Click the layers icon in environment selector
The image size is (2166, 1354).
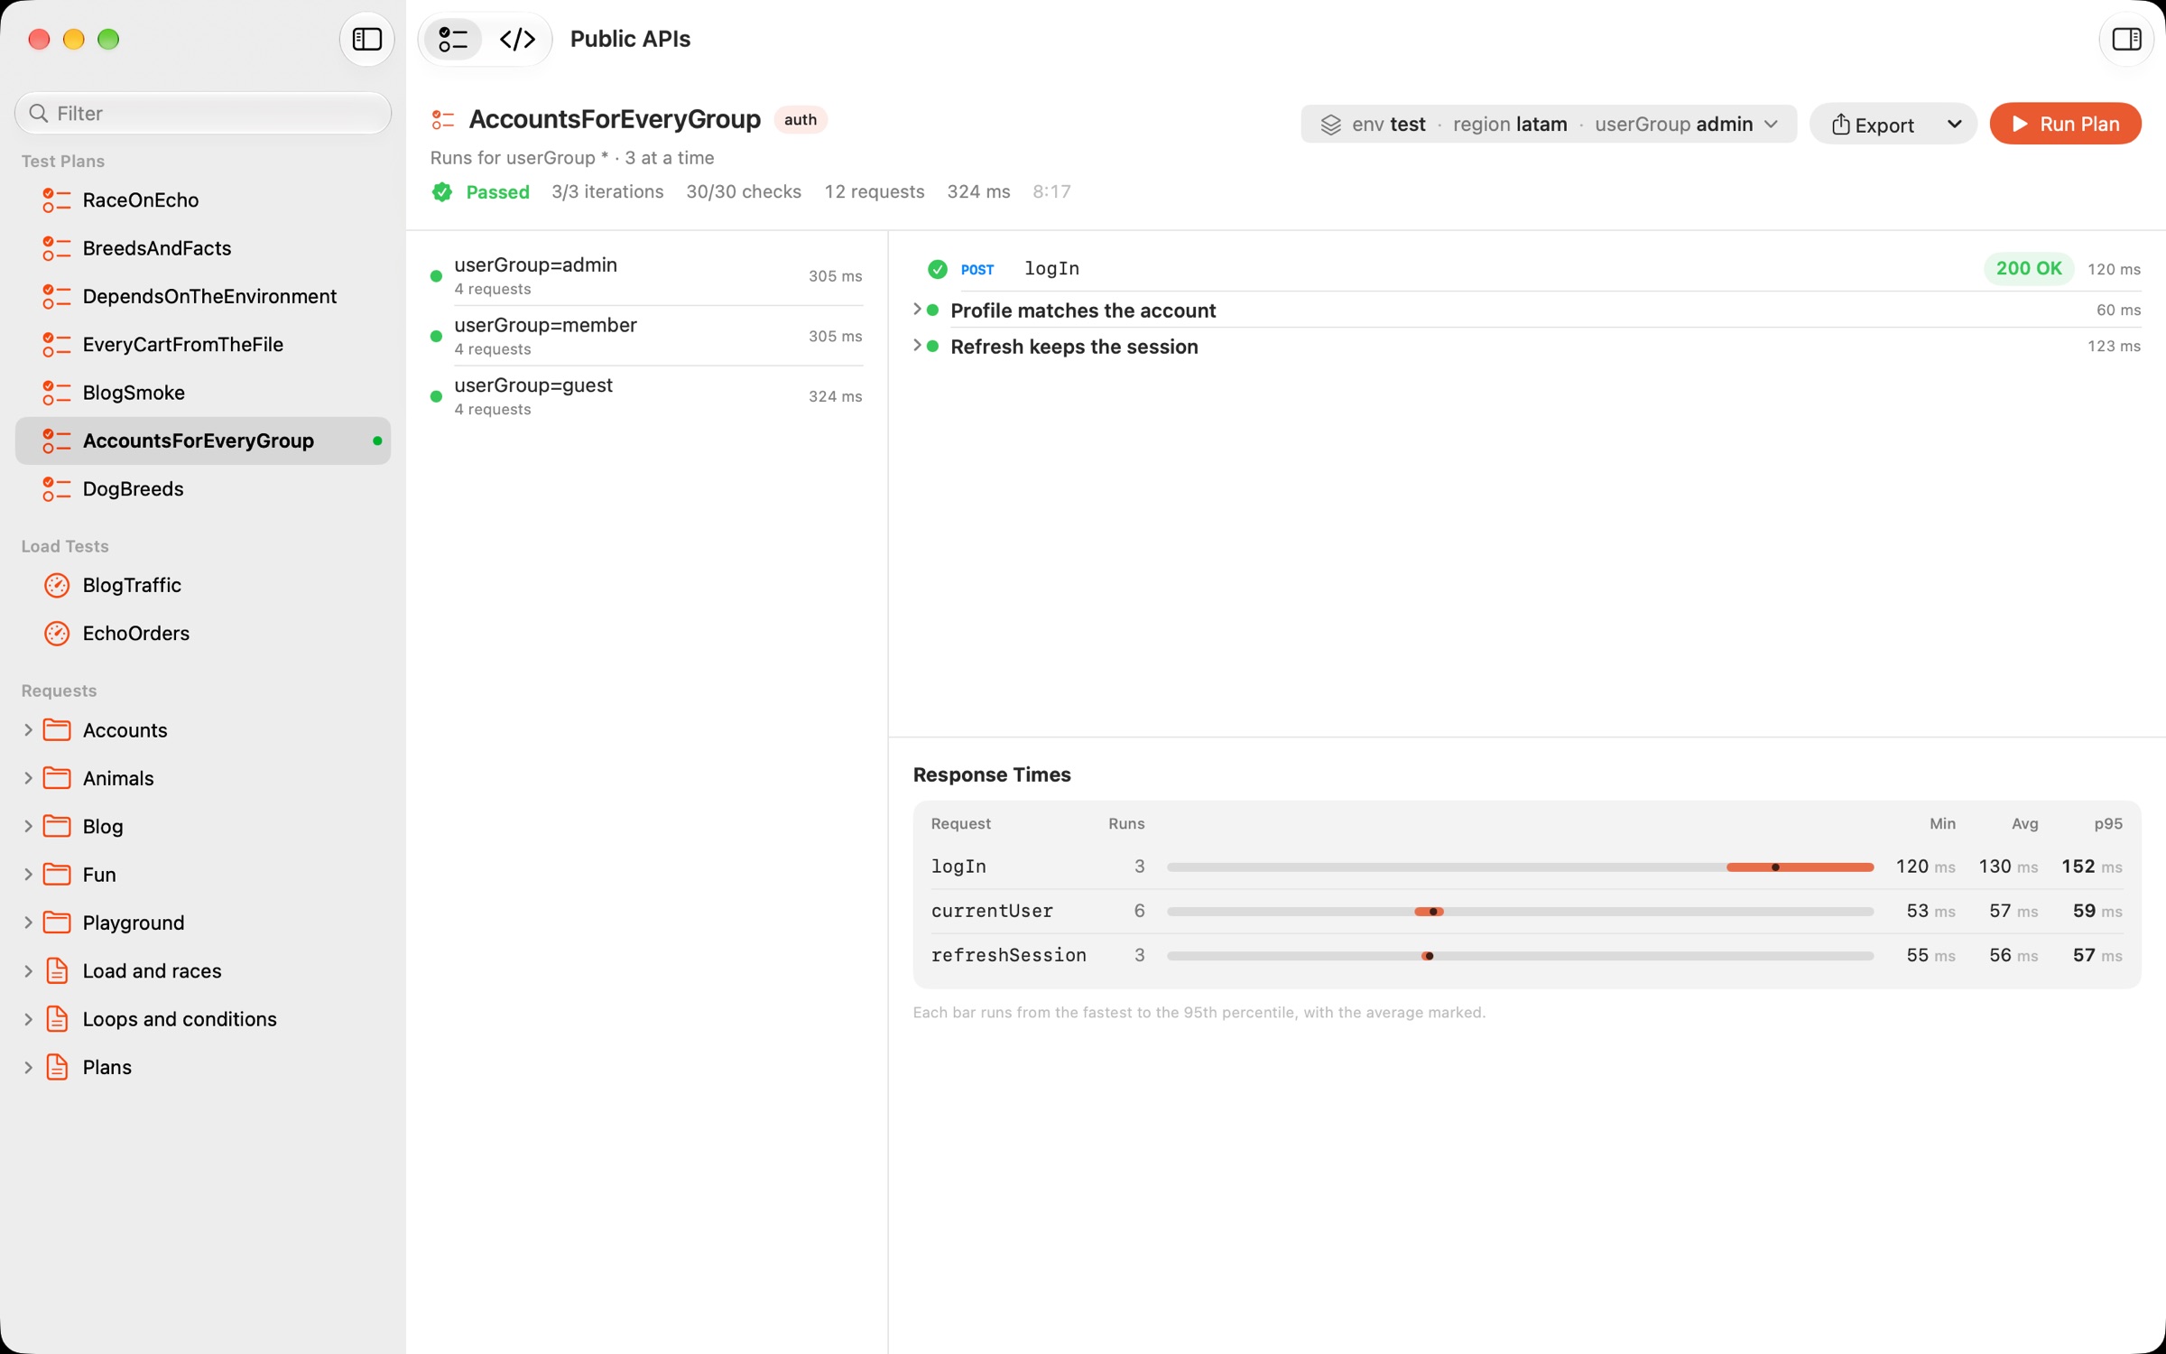[x=1330, y=125]
